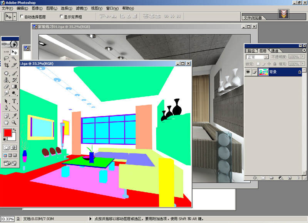Open the white background color swatch
The width and height of the screenshot is (308, 223).
click(14, 138)
